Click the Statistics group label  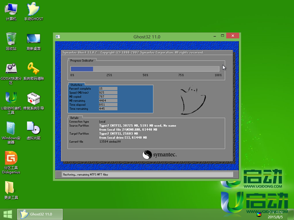tap(76, 85)
